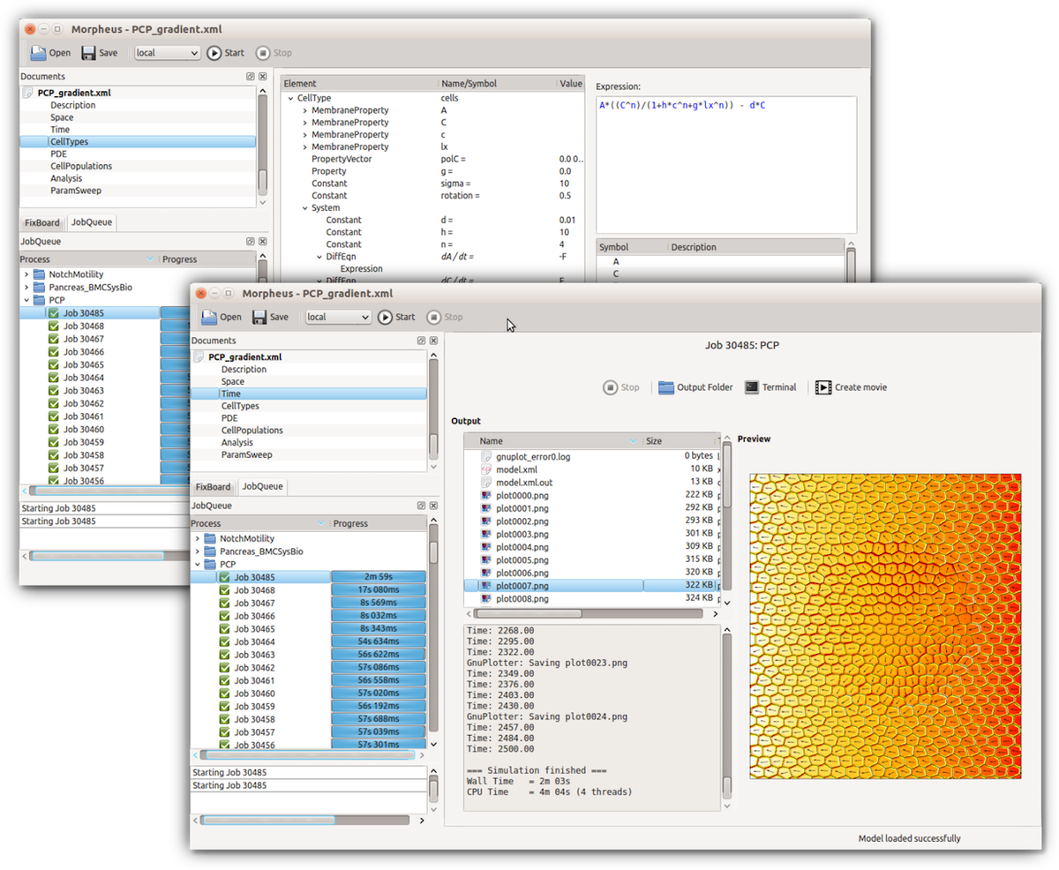Viewport: 1059px width, 870px height.
Task: Click the Save icon in back window toolbar
Action: click(x=89, y=53)
